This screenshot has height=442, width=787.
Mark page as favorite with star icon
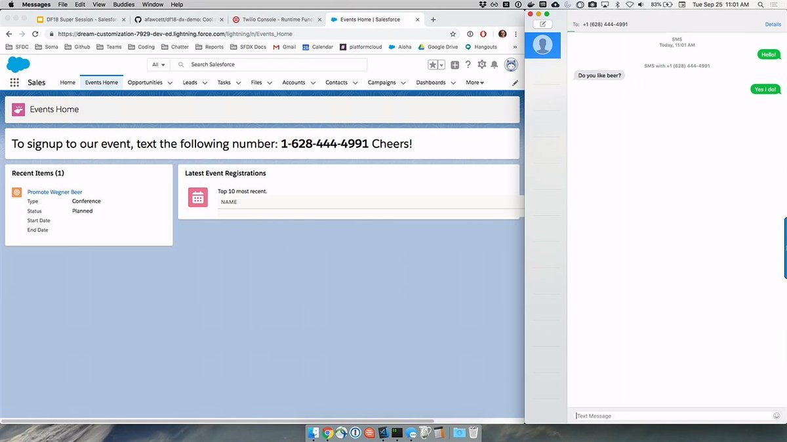(x=432, y=64)
